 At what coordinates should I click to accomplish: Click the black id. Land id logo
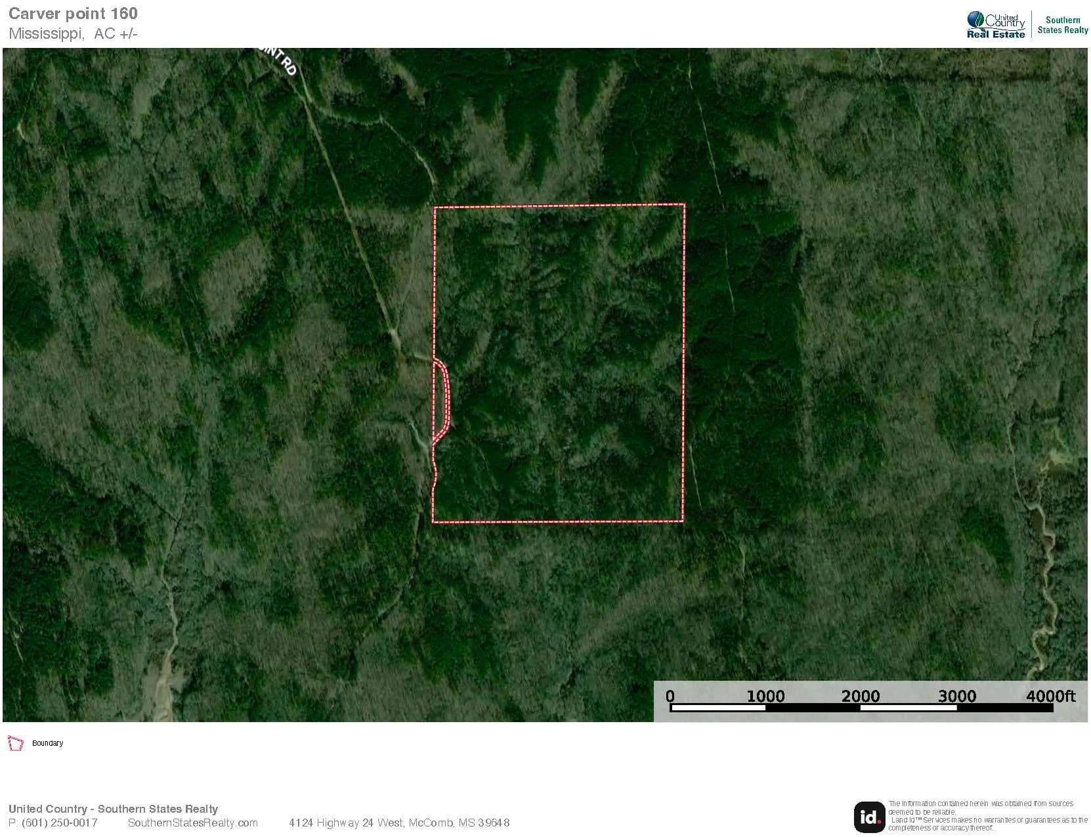(x=869, y=817)
